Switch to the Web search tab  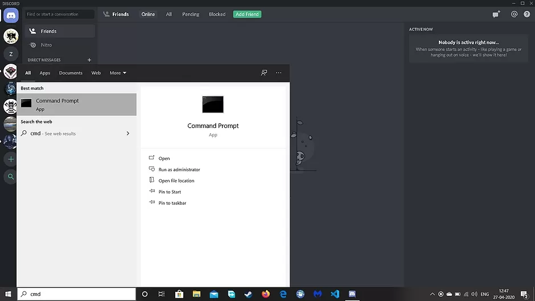point(96,73)
